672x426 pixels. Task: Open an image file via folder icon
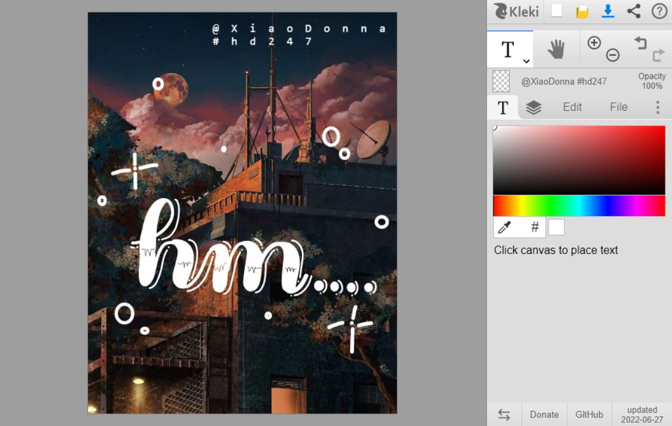coord(582,12)
